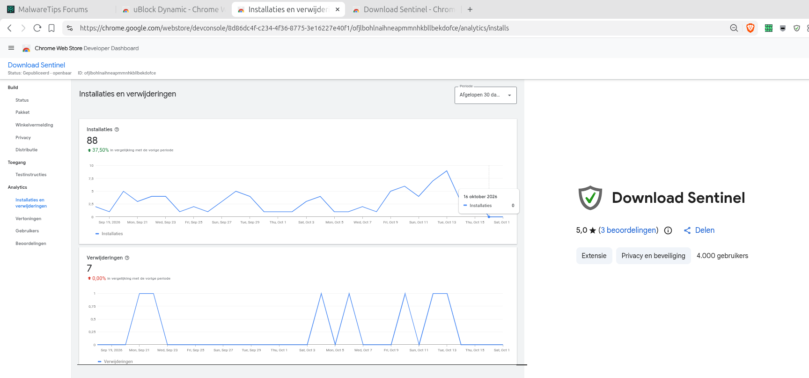Click the Download Sentinel shield logo
The image size is (809, 378).
coord(590,198)
